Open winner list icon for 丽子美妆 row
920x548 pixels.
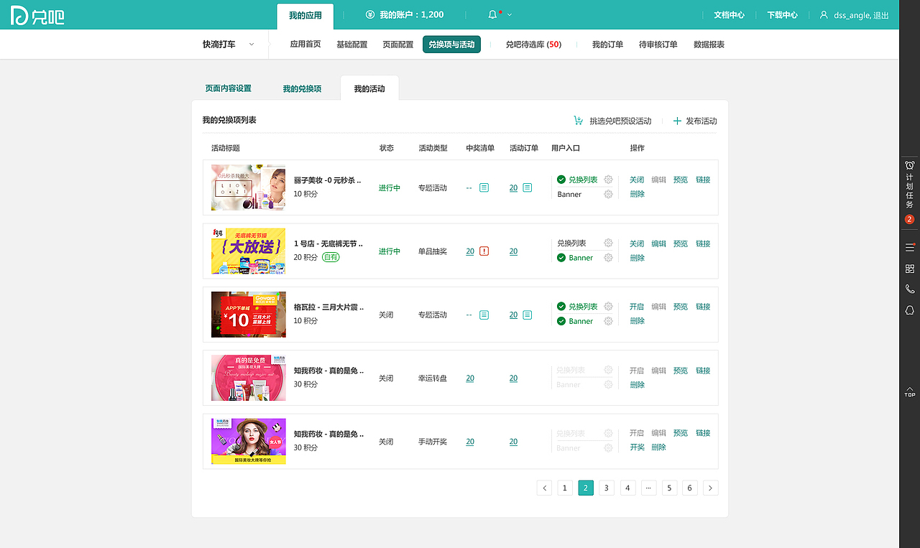(484, 187)
